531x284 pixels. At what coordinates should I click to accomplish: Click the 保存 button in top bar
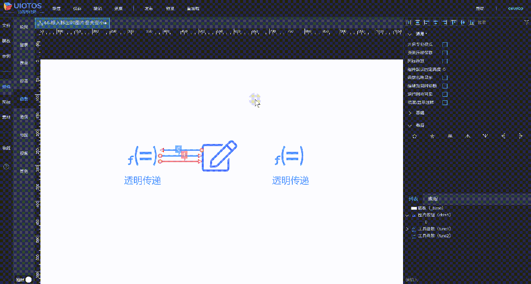[77, 8]
